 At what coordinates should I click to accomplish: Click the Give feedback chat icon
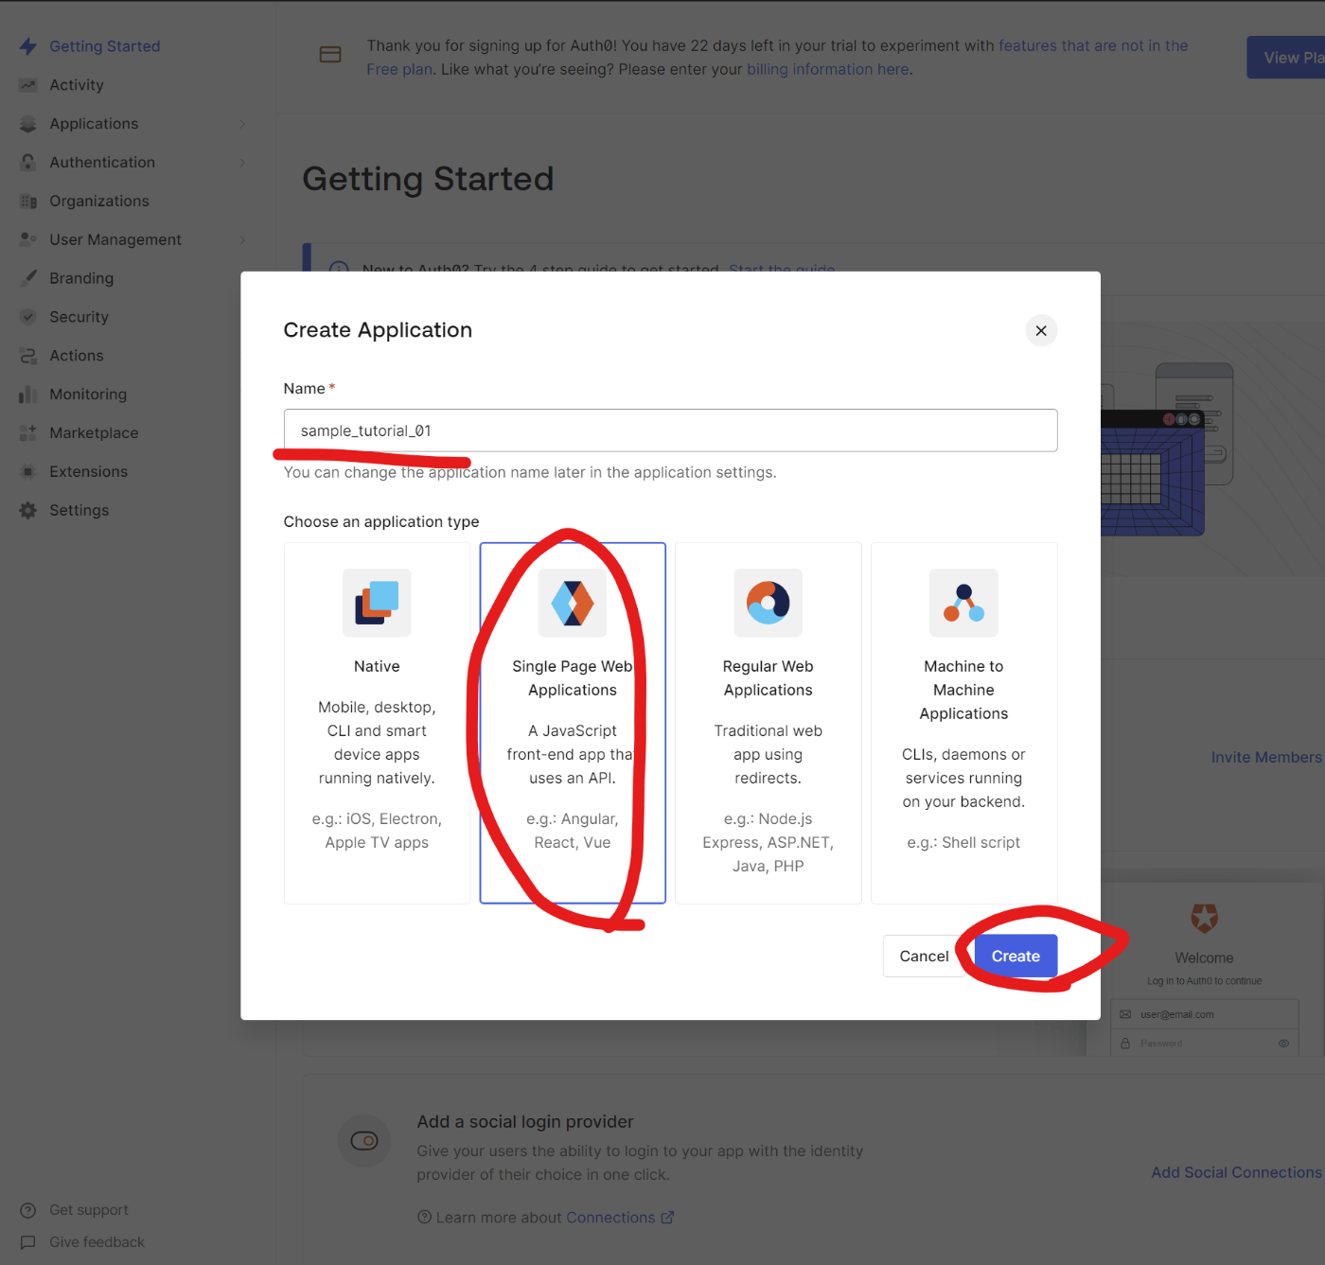(28, 1242)
